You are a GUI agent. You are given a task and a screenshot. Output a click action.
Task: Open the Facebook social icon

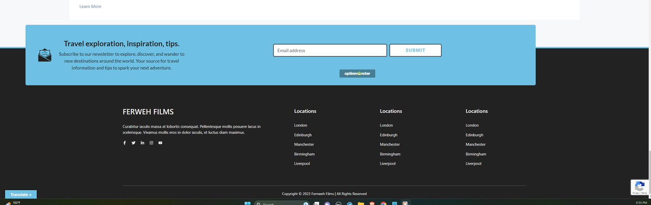[125, 143]
